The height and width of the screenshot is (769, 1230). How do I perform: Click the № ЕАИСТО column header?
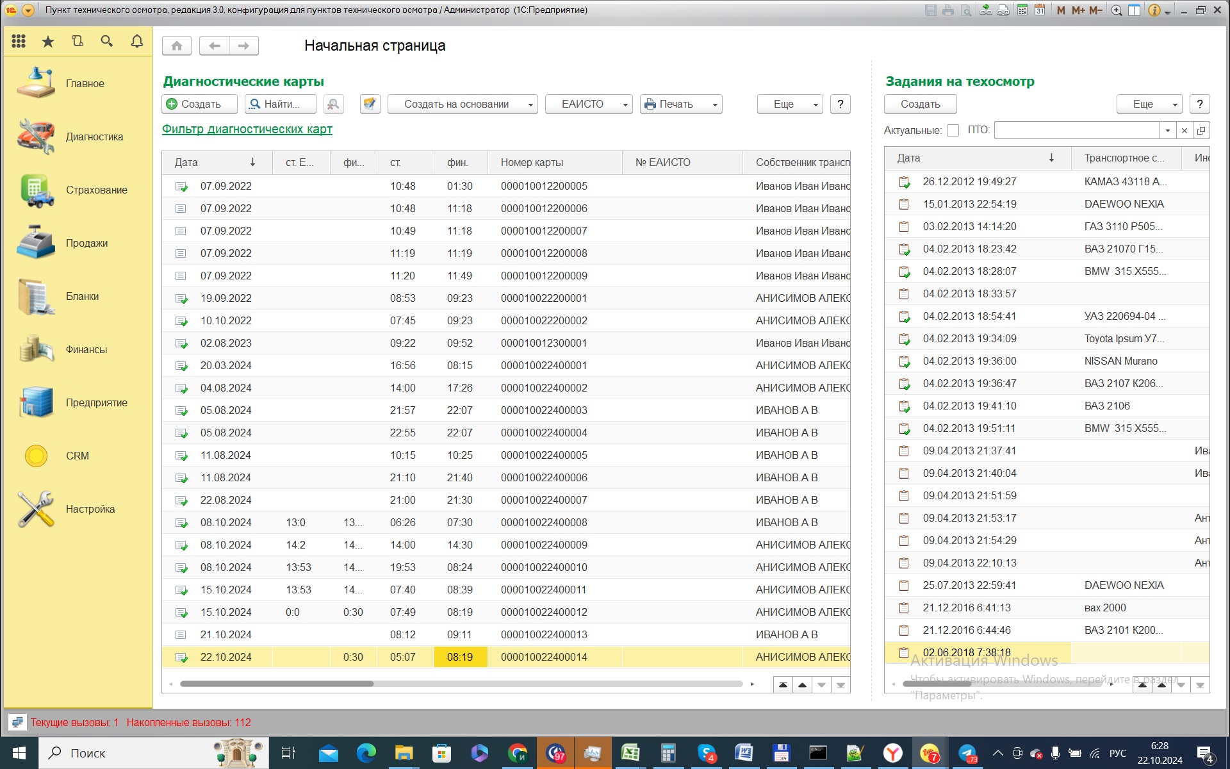682,162
